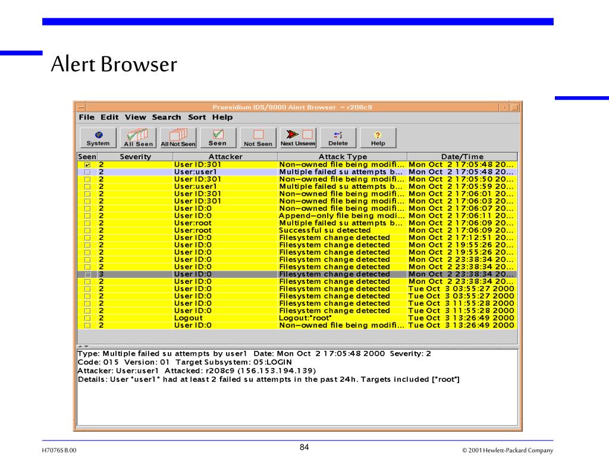
Task: Open the System toolbar button
Action: click(x=98, y=138)
